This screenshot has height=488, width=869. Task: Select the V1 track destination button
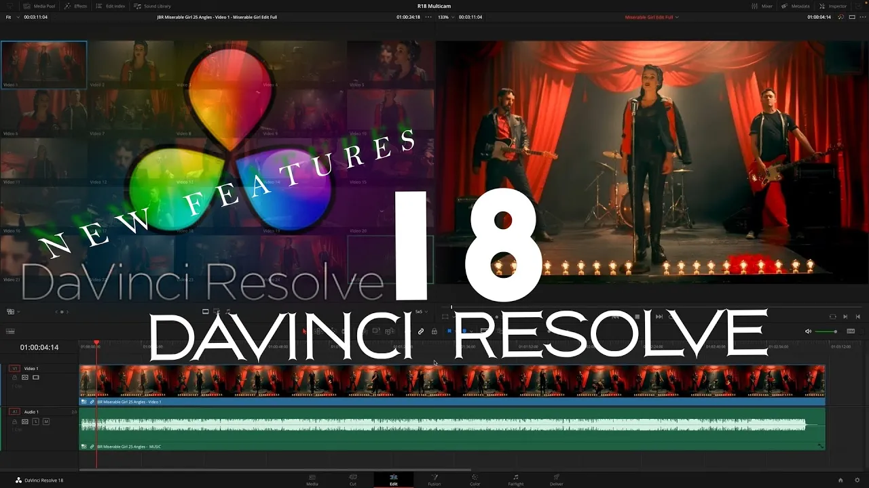pos(14,369)
